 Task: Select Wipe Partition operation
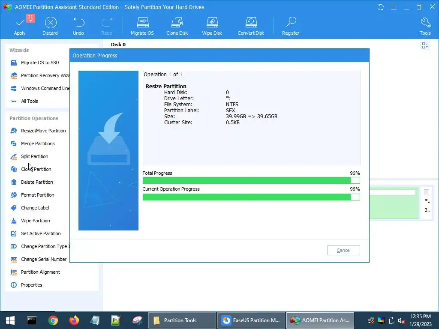point(30,221)
